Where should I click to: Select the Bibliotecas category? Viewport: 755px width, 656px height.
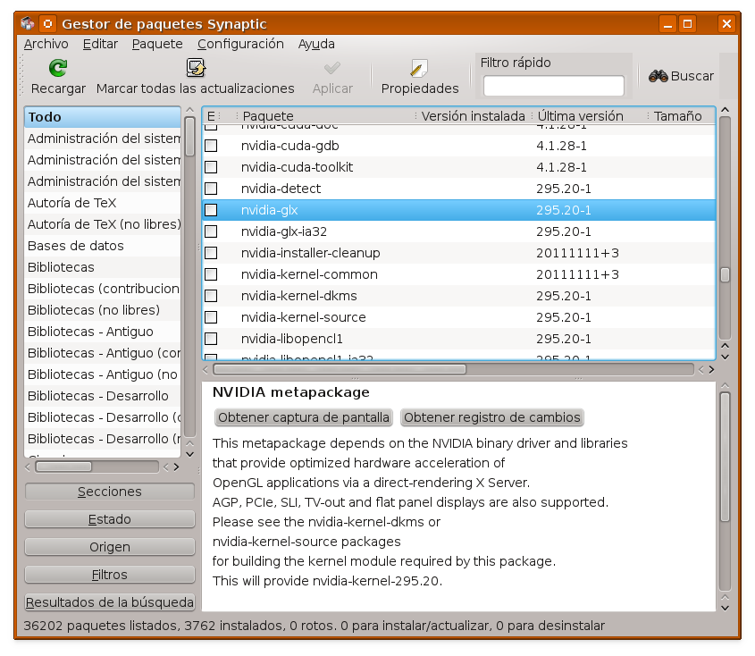(x=103, y=267)
